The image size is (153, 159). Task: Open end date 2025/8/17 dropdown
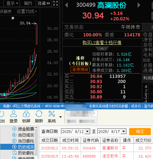click(124, 132)
